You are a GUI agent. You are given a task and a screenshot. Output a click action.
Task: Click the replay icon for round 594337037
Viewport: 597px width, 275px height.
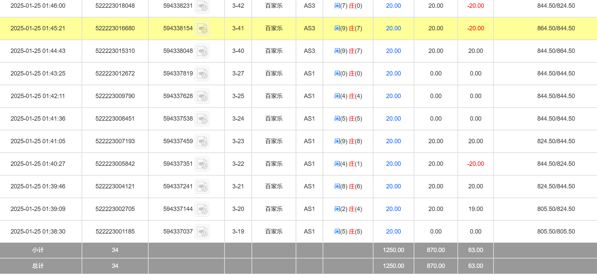click(x=202, y=232)
